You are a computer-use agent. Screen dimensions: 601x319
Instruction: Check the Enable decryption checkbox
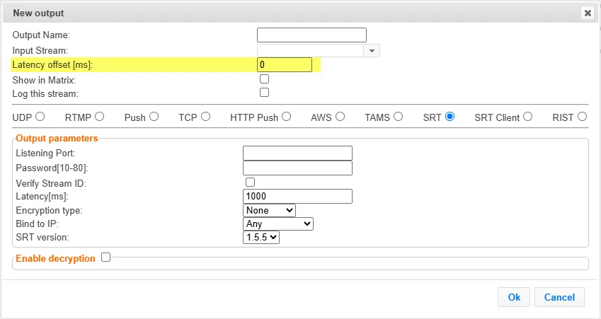[105, 257]
